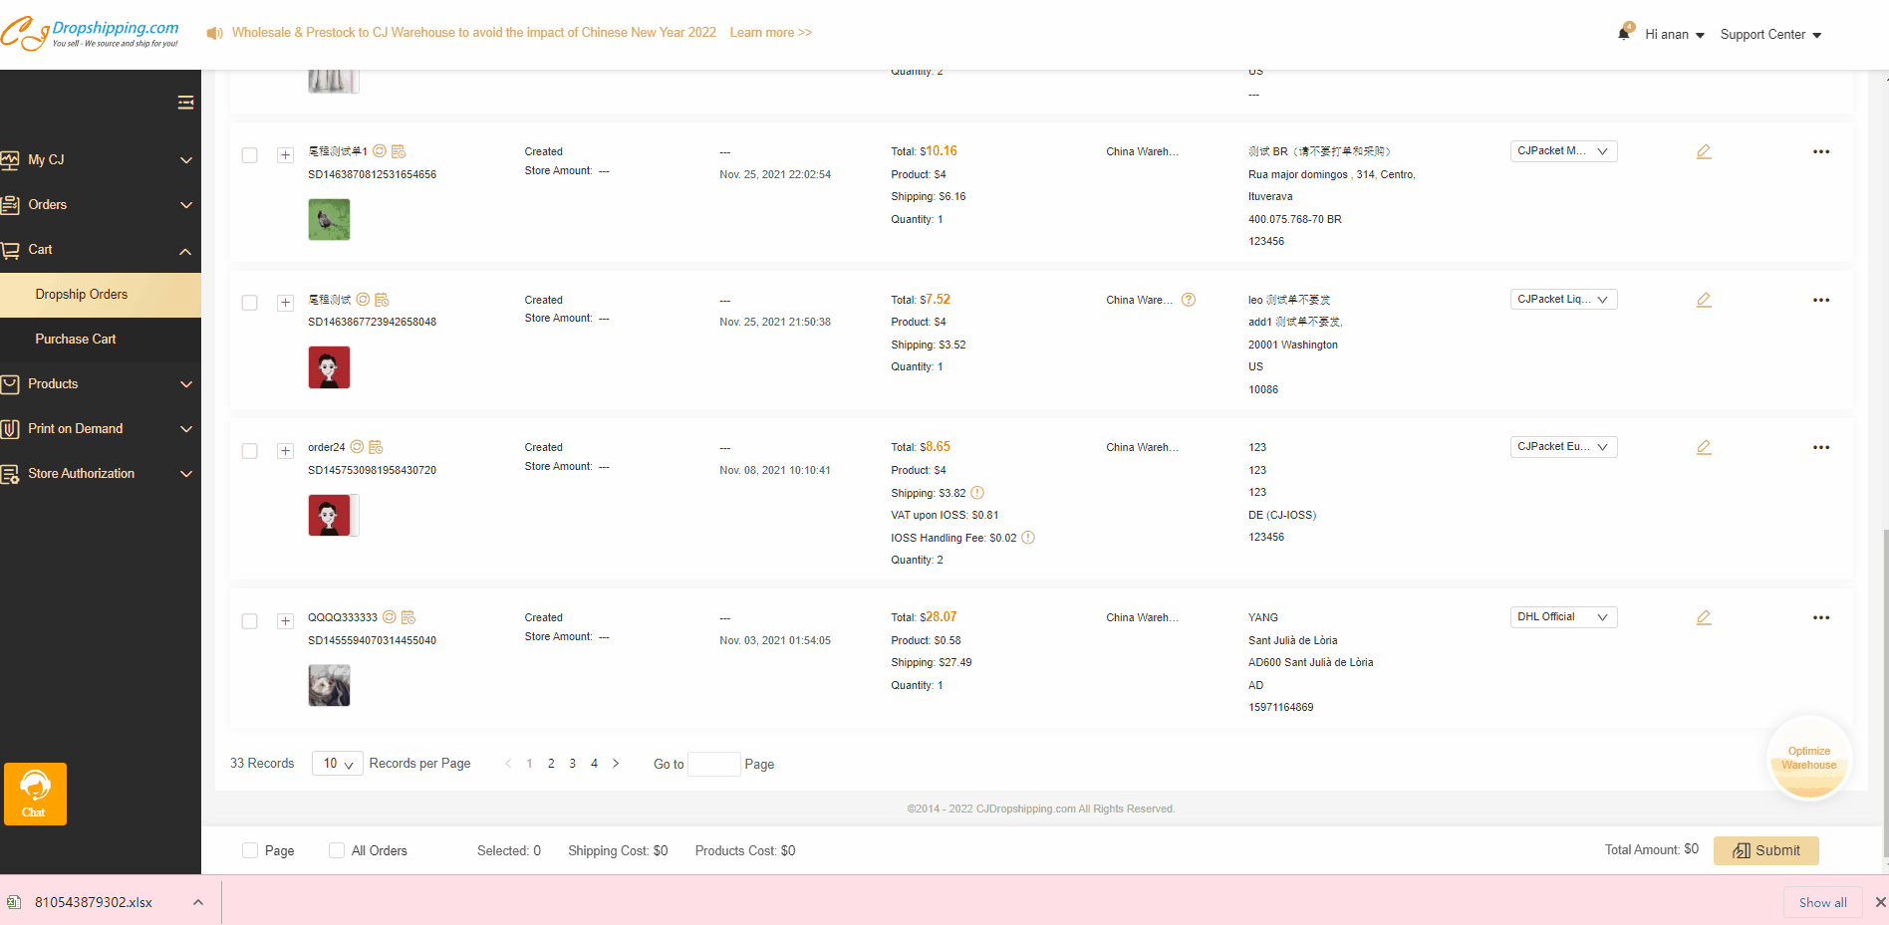Click the Submit button

tap(1765, 850)
